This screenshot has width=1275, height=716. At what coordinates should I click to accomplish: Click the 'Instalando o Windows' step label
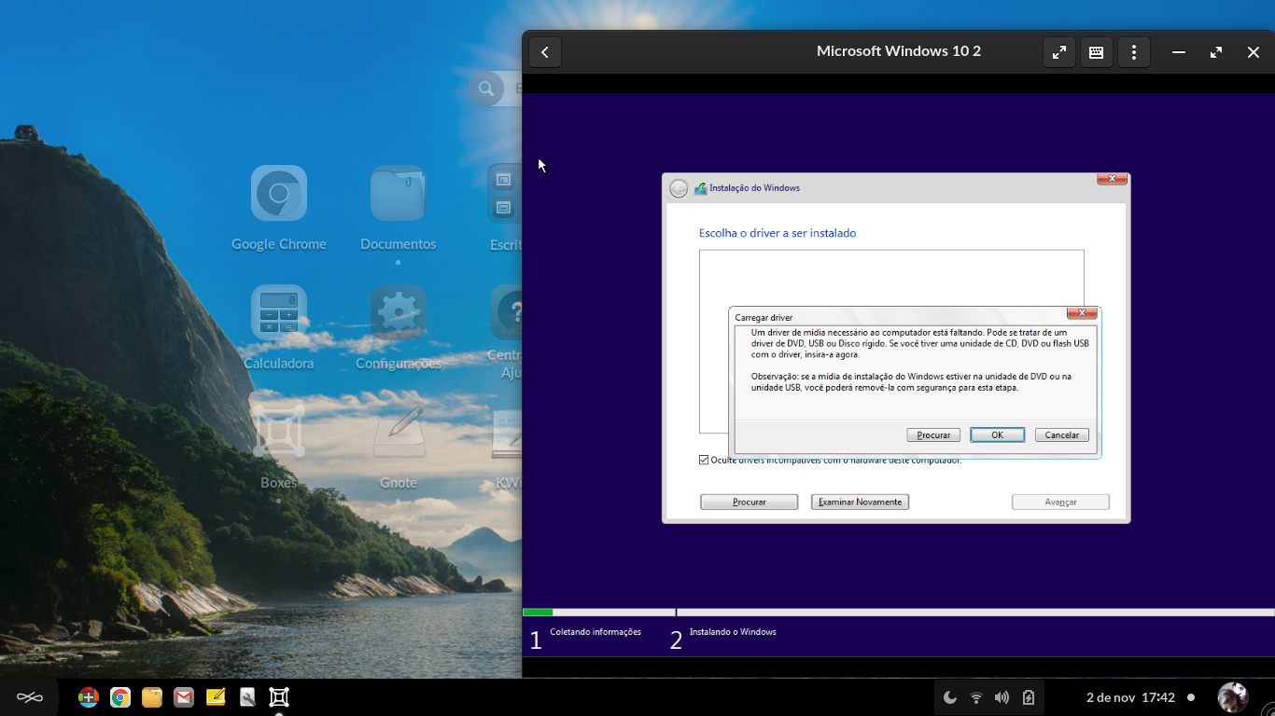pos(733,632)
